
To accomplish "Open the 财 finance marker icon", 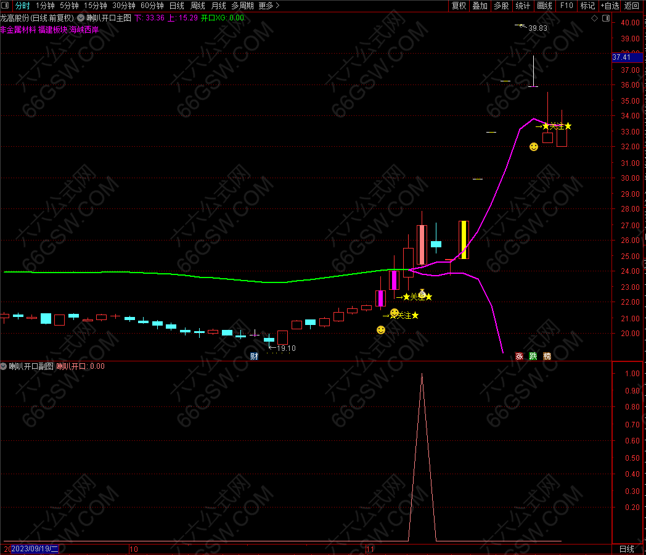I will (x=254, y=356).
